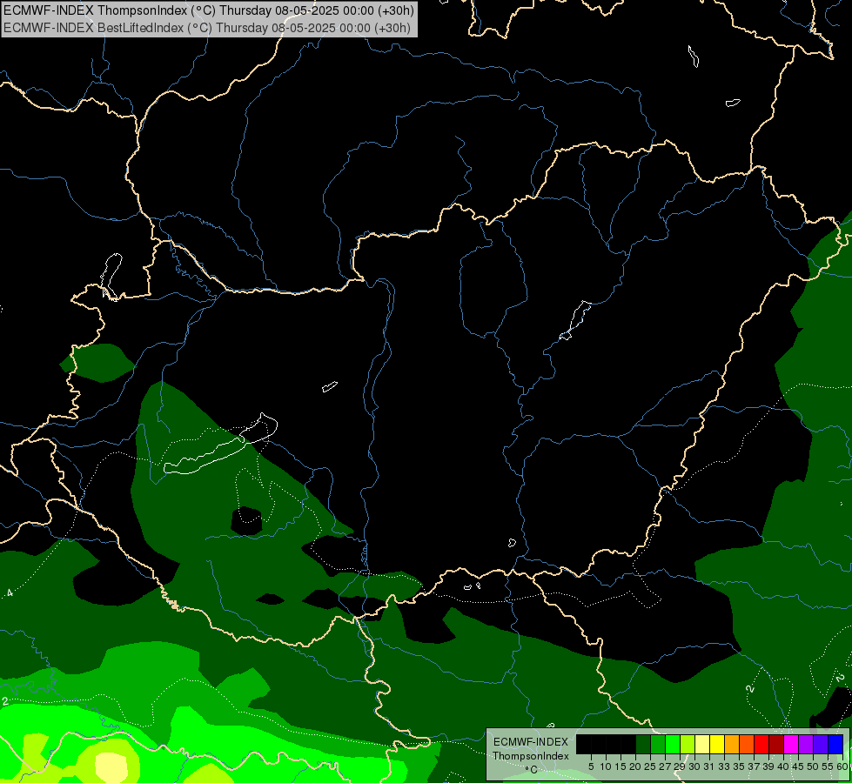The width and height of the screenshot is (852, 783).
Task: Select the pale yellow 30–31 legend swatch
Action: tap(702, 744)
